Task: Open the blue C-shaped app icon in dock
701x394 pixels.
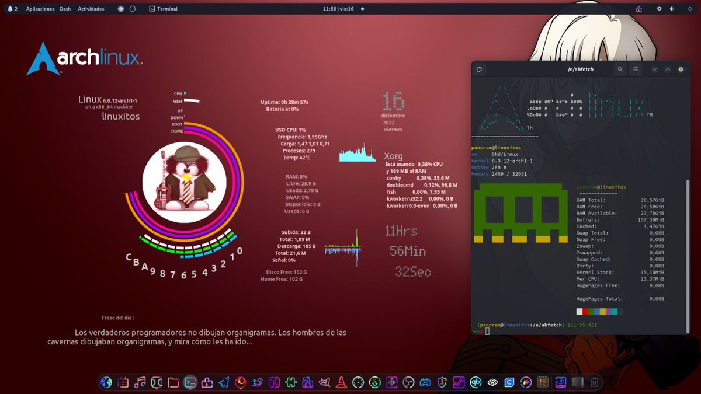Action: 509,382
